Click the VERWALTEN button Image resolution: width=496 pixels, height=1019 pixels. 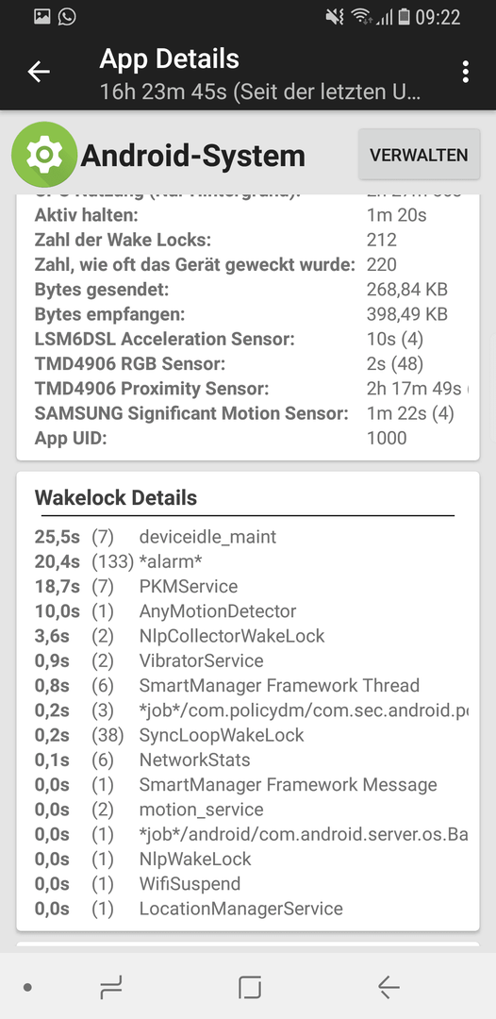point(419,155)
